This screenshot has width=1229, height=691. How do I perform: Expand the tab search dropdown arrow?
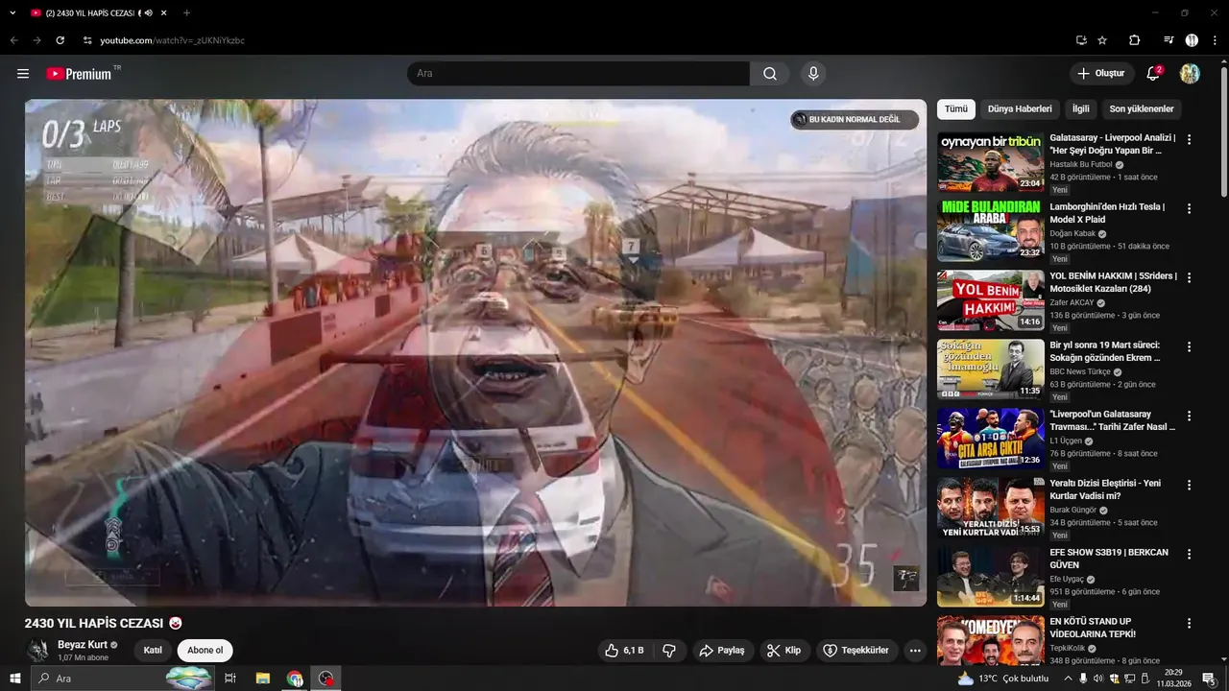pos(12,13)
